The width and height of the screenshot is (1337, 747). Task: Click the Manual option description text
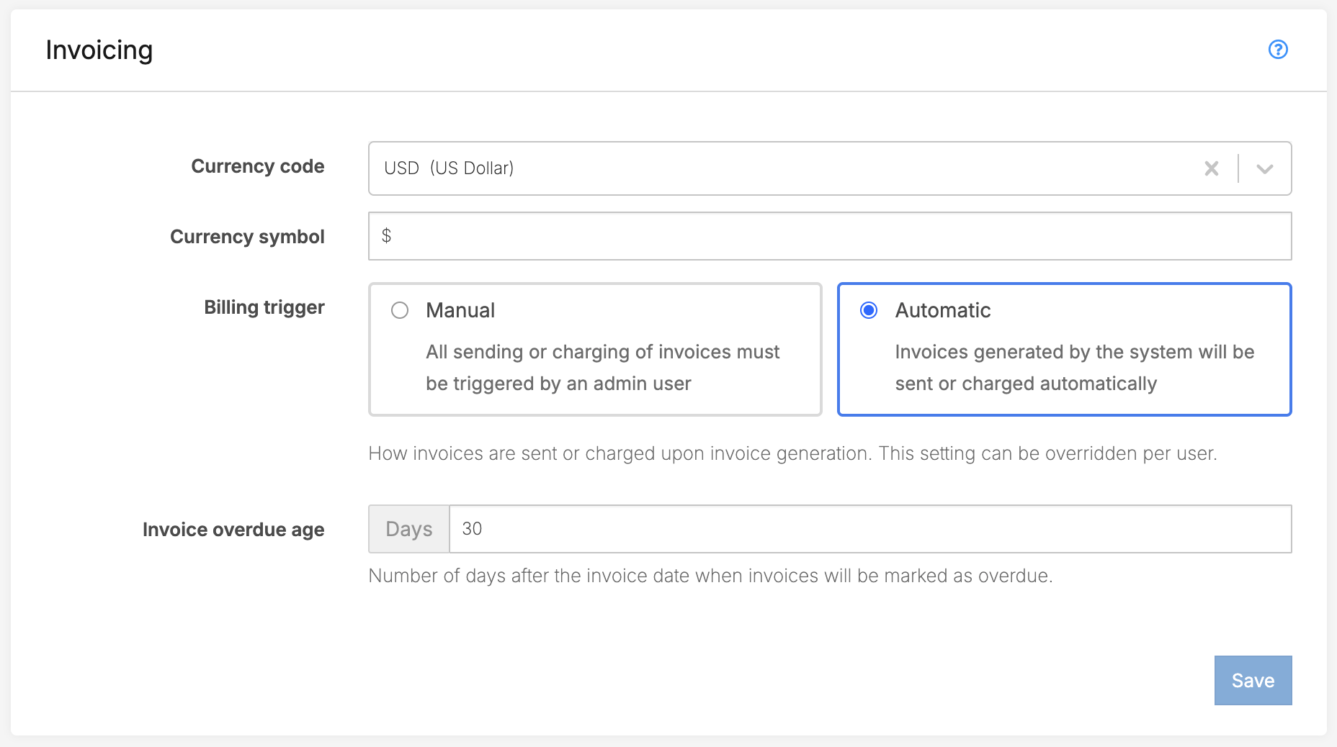(602, 368)
